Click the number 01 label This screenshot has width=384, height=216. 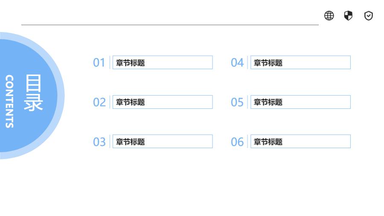[99, 63]
